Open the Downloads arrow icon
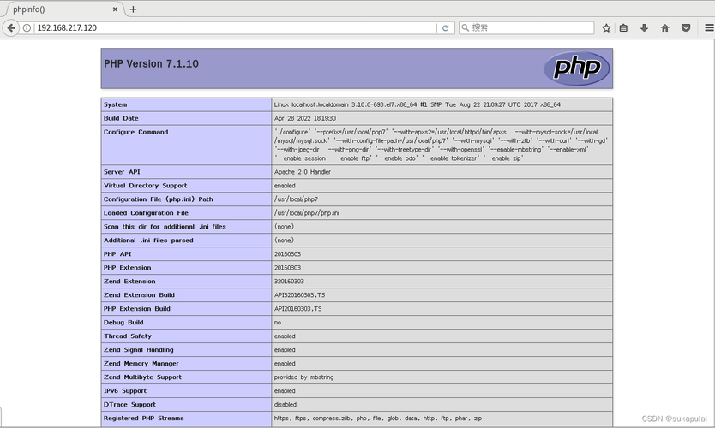 (644, 27)
